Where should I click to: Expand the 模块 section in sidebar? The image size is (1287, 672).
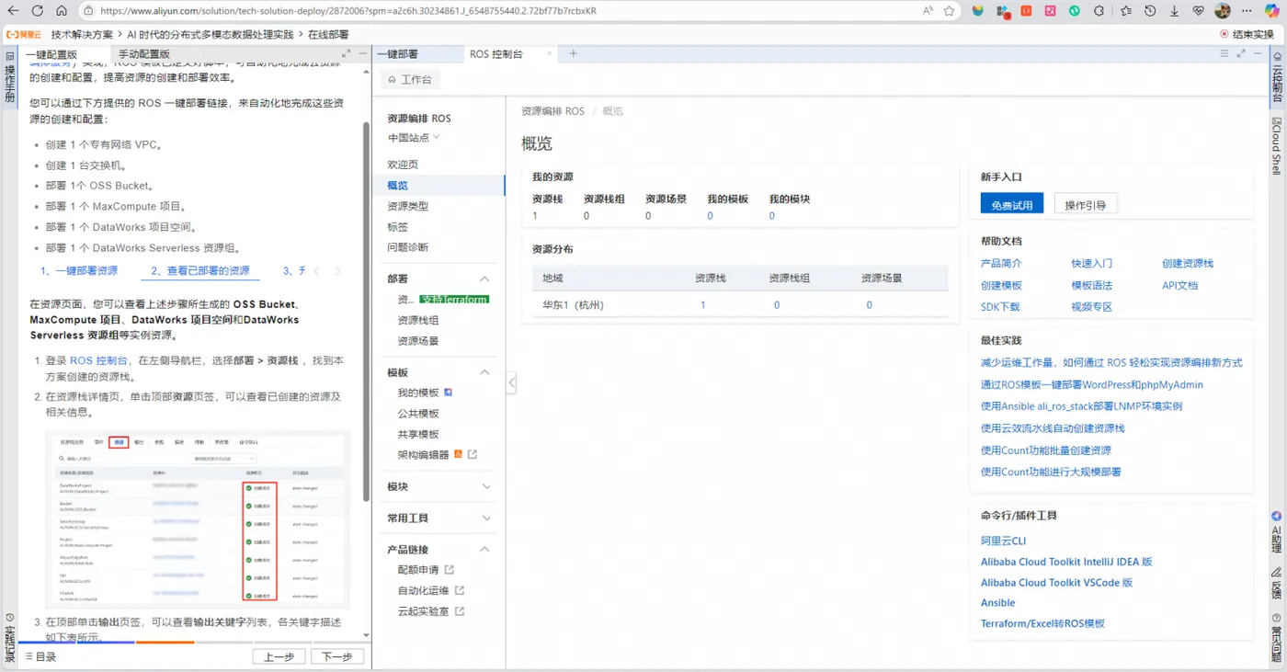coord(486,486)
